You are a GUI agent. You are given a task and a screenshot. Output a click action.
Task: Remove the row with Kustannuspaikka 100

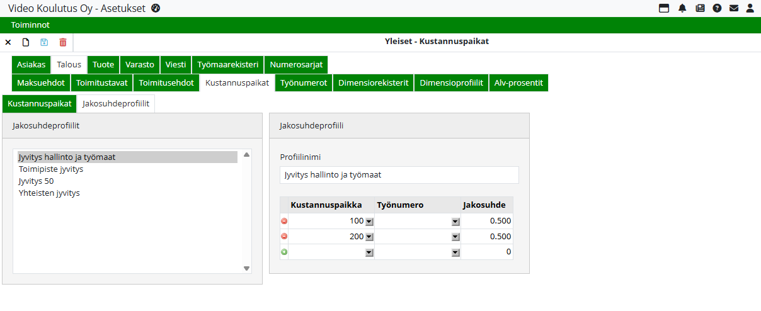pos(284,221)
